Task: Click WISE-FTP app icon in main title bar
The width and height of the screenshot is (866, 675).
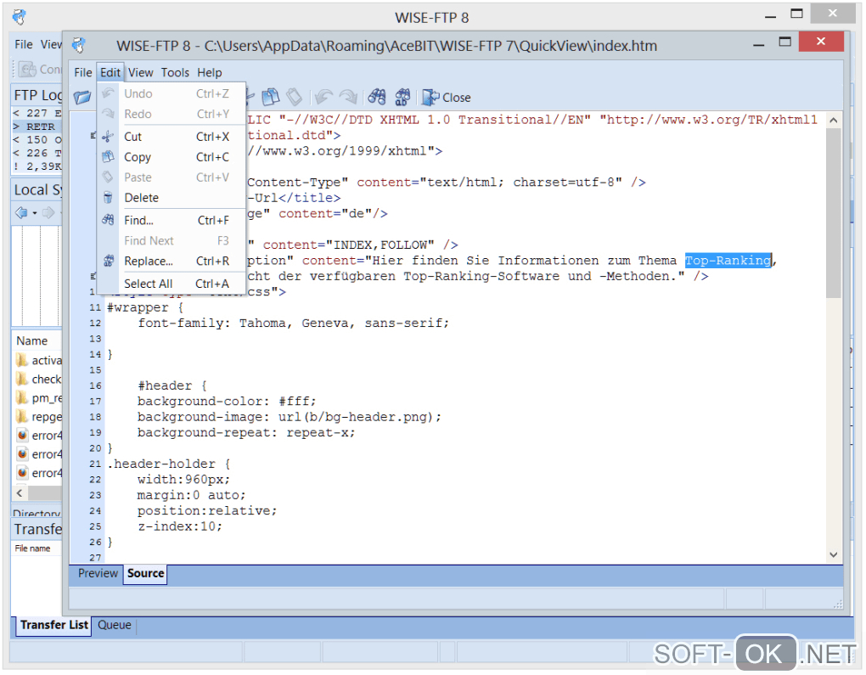Action: [x=20, y=17]
